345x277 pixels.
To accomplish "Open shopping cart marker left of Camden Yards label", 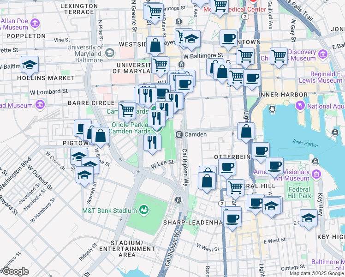I will pos(127,111).
